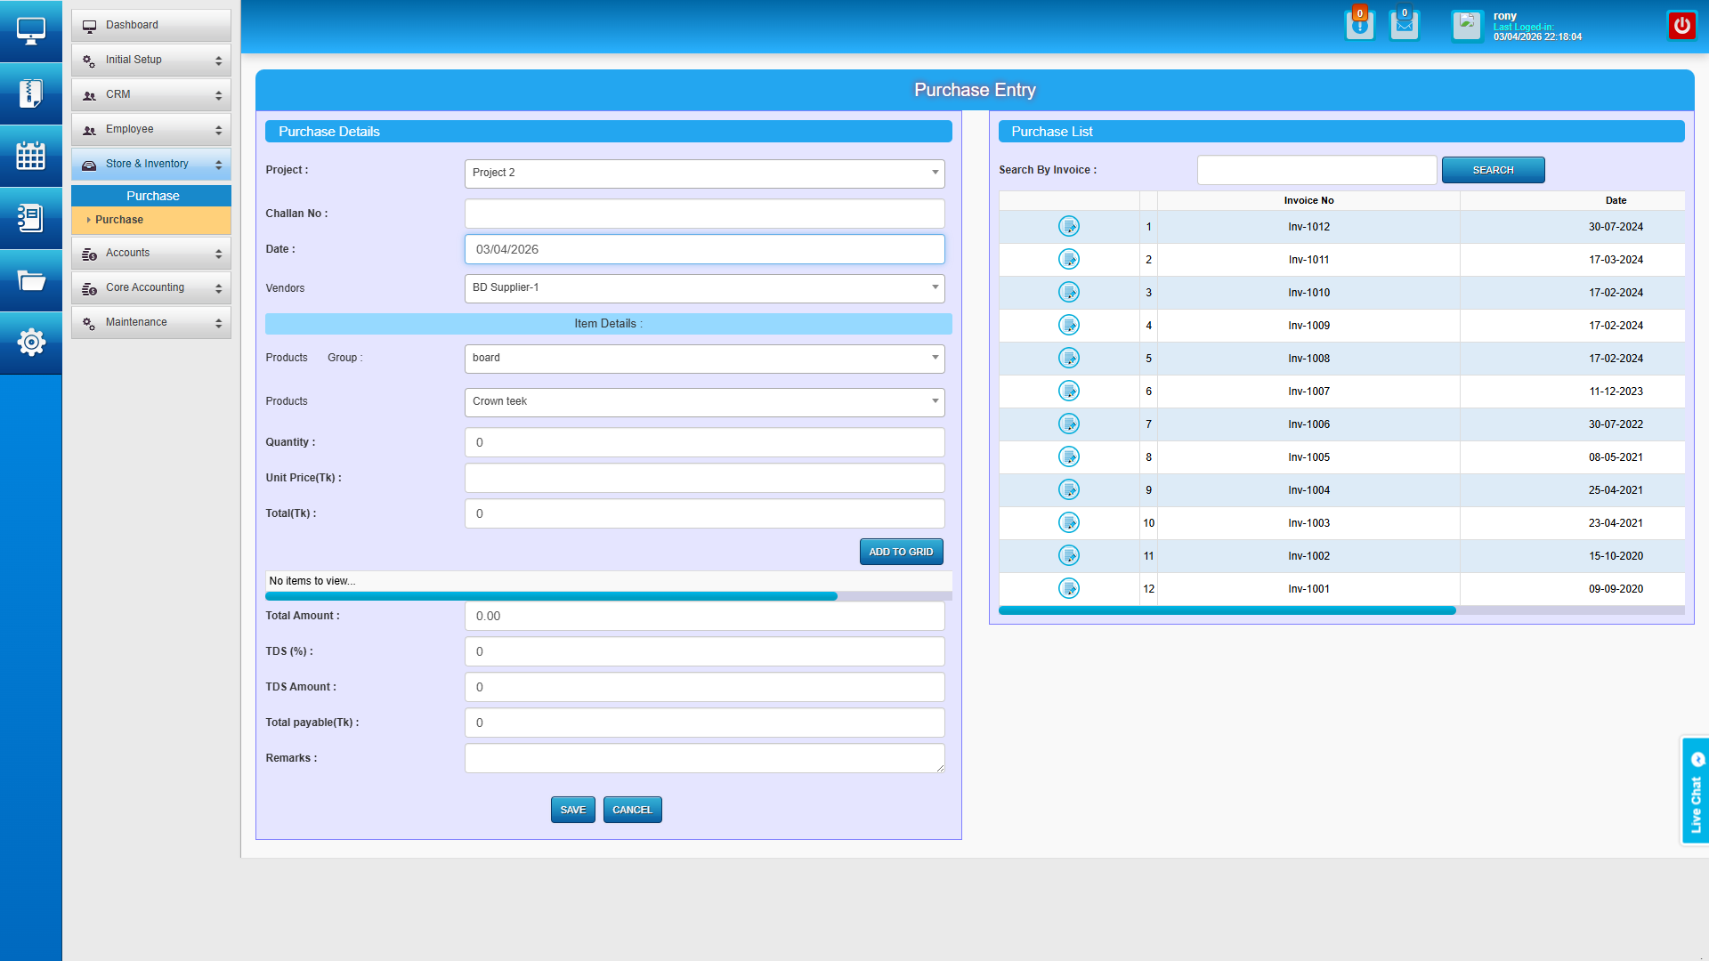Click the folder icon in left sidebar
Screen dimensions: 1709x961
(x=30, y=280)
